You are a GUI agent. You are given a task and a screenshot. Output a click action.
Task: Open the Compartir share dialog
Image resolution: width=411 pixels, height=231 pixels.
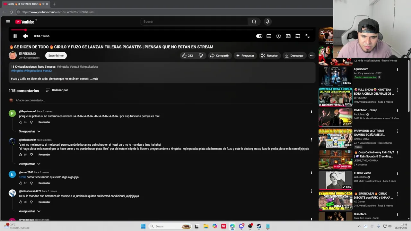tap(219, 56)
